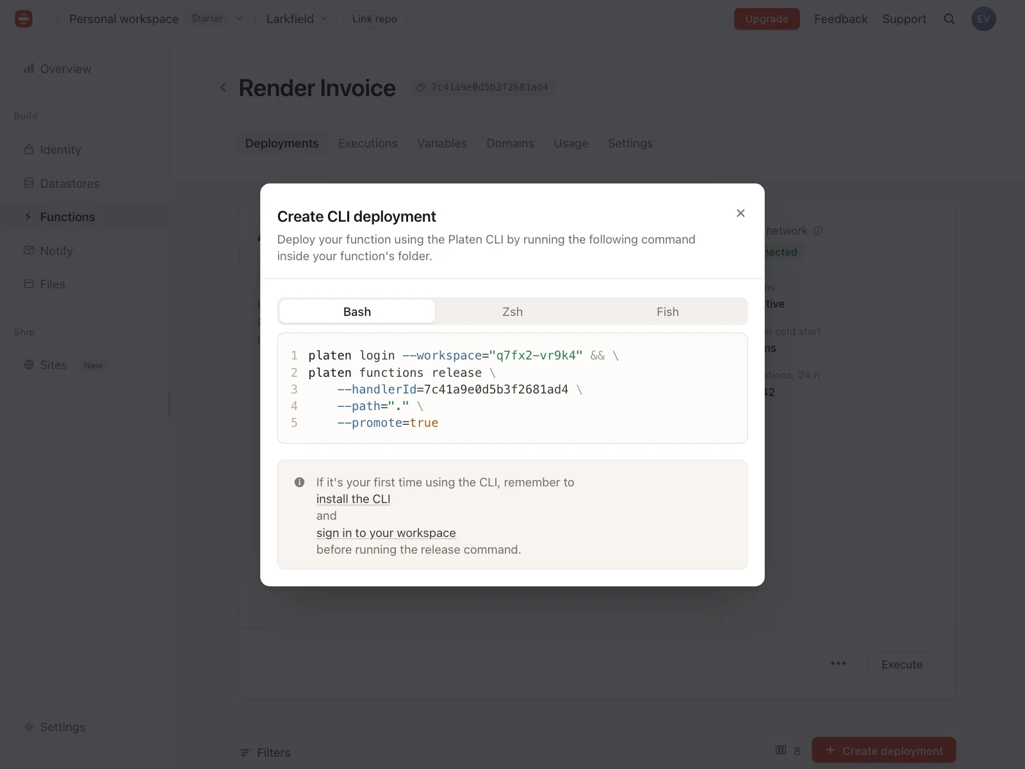Click the Create deployment button
Viewport: 1025px width, 769px height.
tap(883, 750)
